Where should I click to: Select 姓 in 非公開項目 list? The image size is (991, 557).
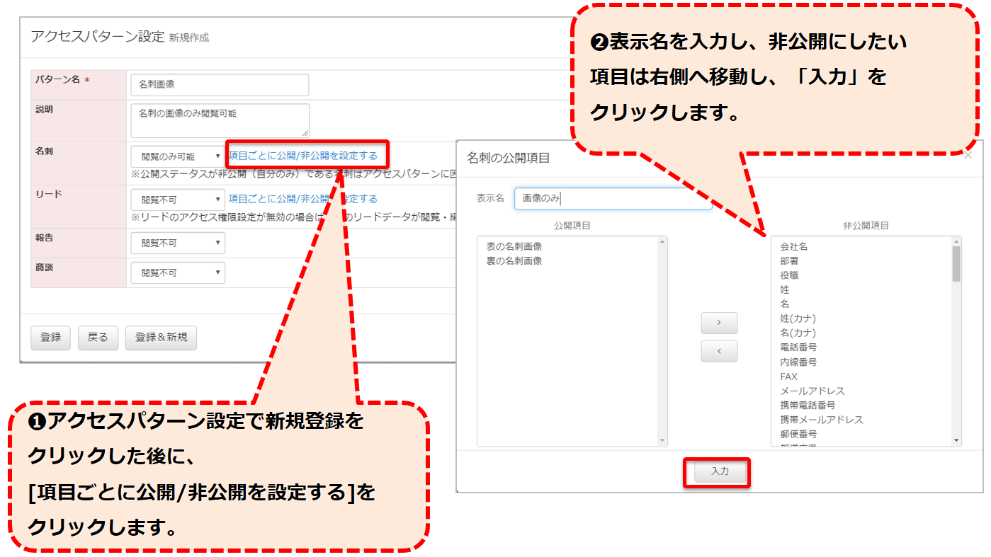click(x=785, y=289)
